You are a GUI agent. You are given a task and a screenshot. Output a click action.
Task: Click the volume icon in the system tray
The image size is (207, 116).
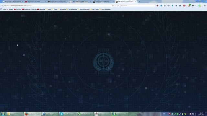pos(195,114)
